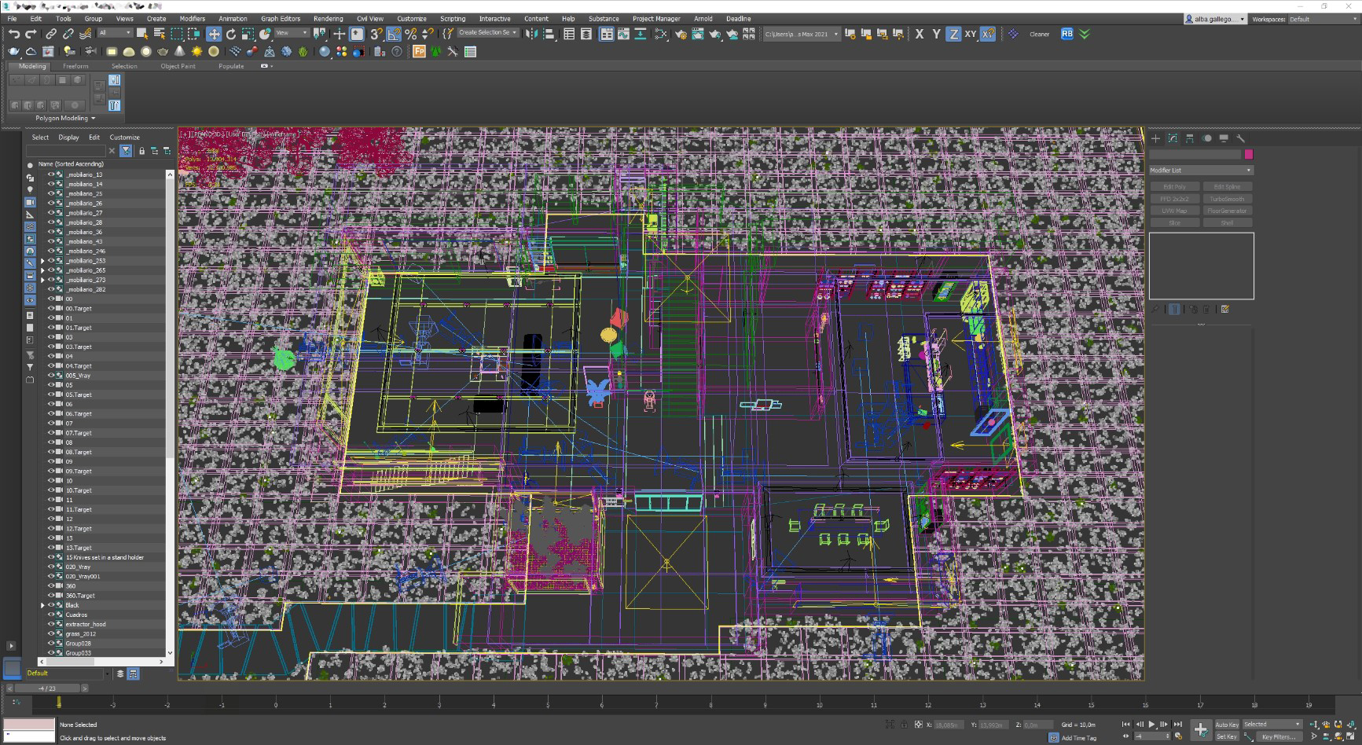Click the Play Animation button
The image size is (1362, 745).
pos(1151,724)
